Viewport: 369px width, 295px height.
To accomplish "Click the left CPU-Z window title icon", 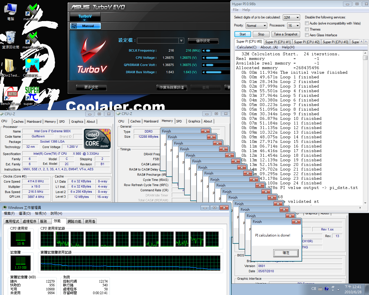I will (x=2, y=114).
